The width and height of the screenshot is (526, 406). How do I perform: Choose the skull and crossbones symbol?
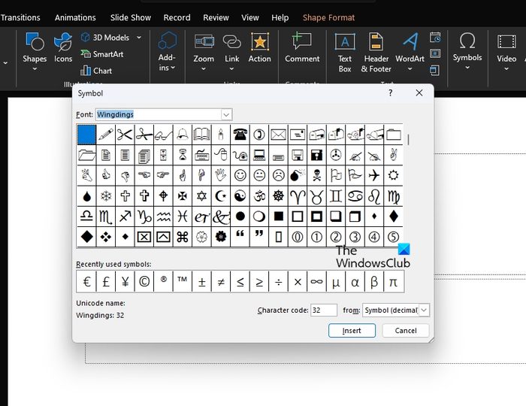(x=317, y=175)
